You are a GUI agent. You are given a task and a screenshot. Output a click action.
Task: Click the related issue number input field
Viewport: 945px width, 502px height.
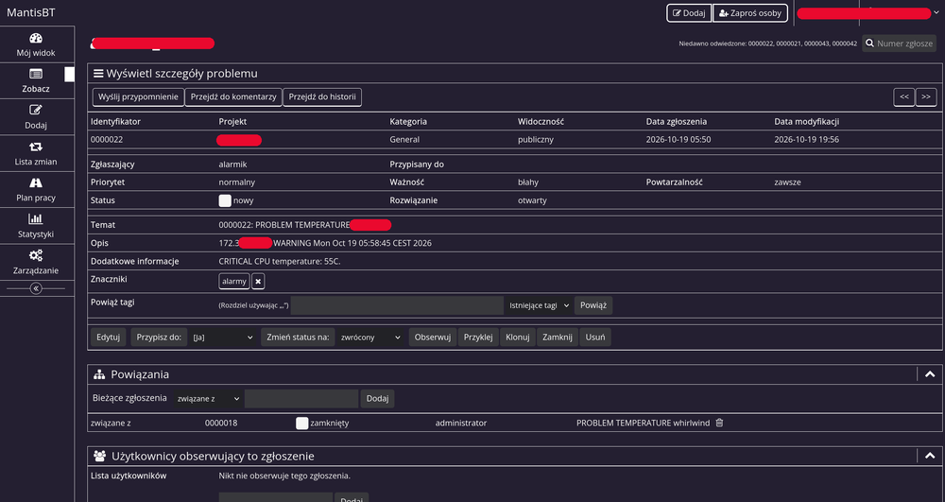pyautogui.click(x=301, y=399)
